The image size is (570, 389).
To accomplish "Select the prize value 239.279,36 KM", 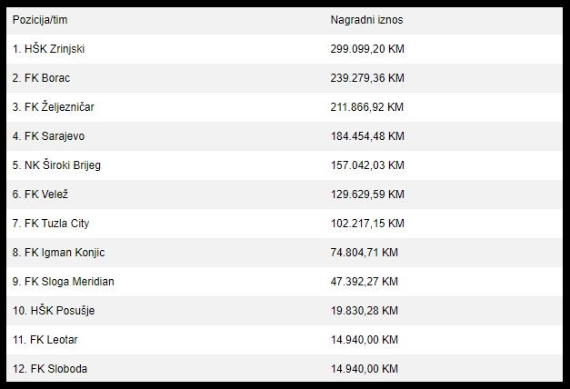I will pyautogui.click(x=367, y=78).
